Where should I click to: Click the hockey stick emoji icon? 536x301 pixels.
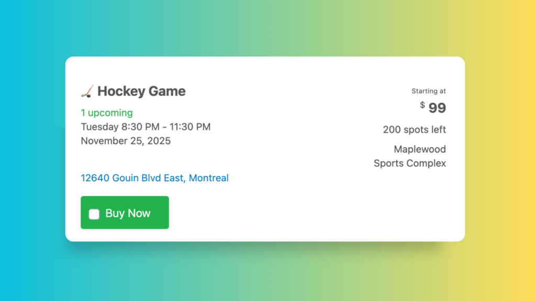pyautogui.click(x=87, y=91)
